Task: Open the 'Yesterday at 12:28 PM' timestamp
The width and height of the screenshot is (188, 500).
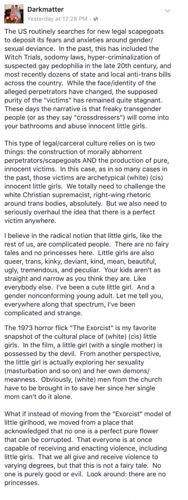Action: coord(57,19)
